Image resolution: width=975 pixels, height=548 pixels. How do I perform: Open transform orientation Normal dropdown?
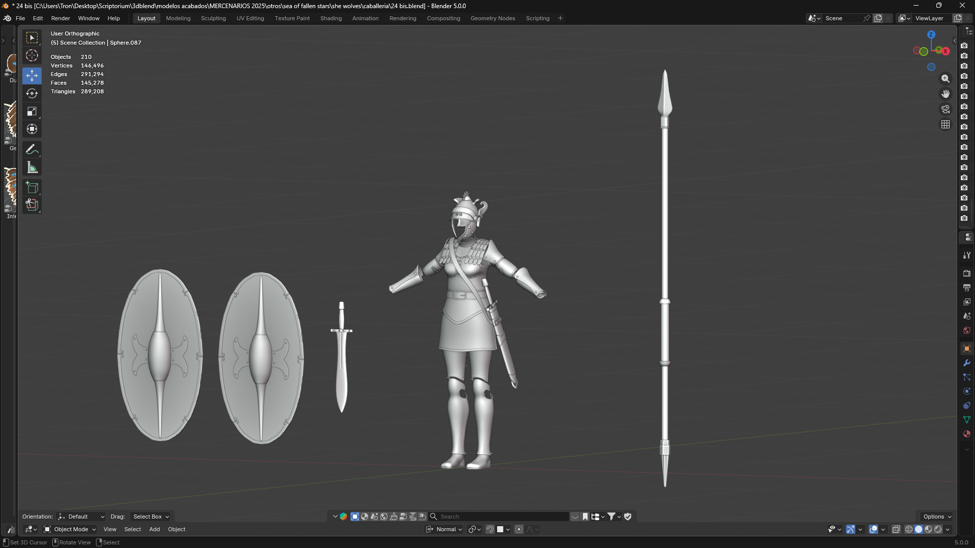[x=444, y=529]
